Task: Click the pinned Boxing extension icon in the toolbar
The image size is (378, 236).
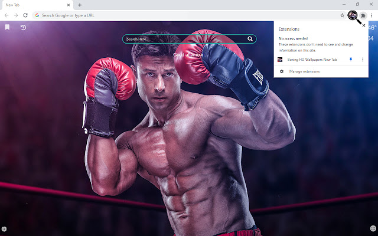Action: (353, 15)
